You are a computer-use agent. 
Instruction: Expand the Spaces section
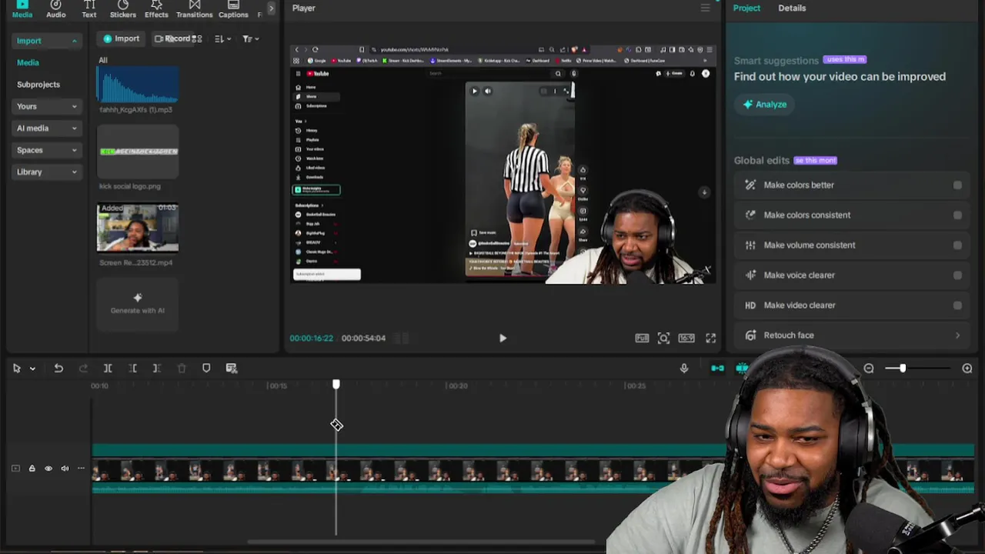click(x=47, y=150)
